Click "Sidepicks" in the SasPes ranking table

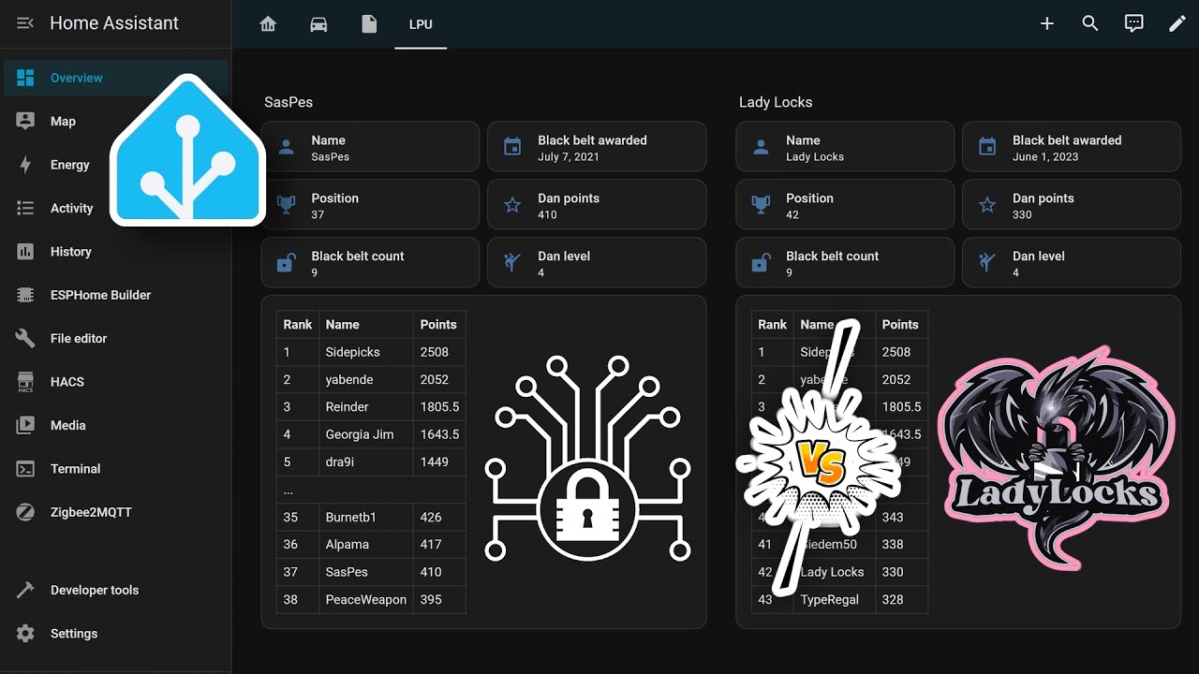[x=353, y=352]
